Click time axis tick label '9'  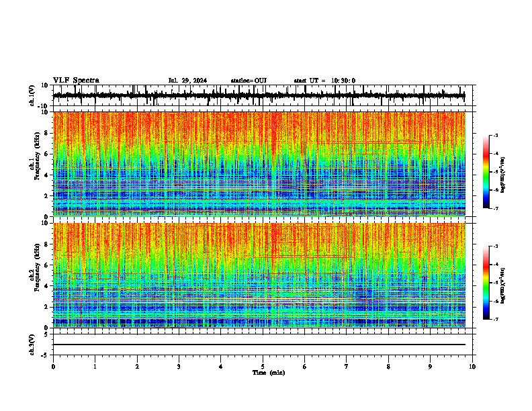[430, 367]
